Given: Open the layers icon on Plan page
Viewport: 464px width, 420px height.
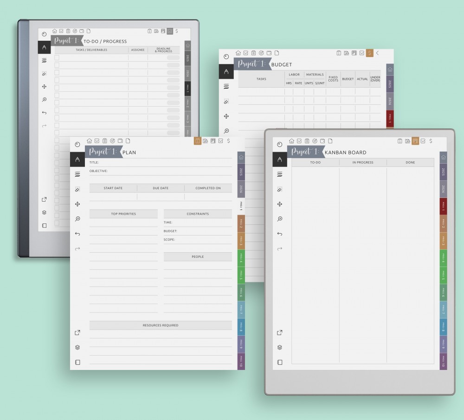Looking at the screenshot, I should 77,347.
